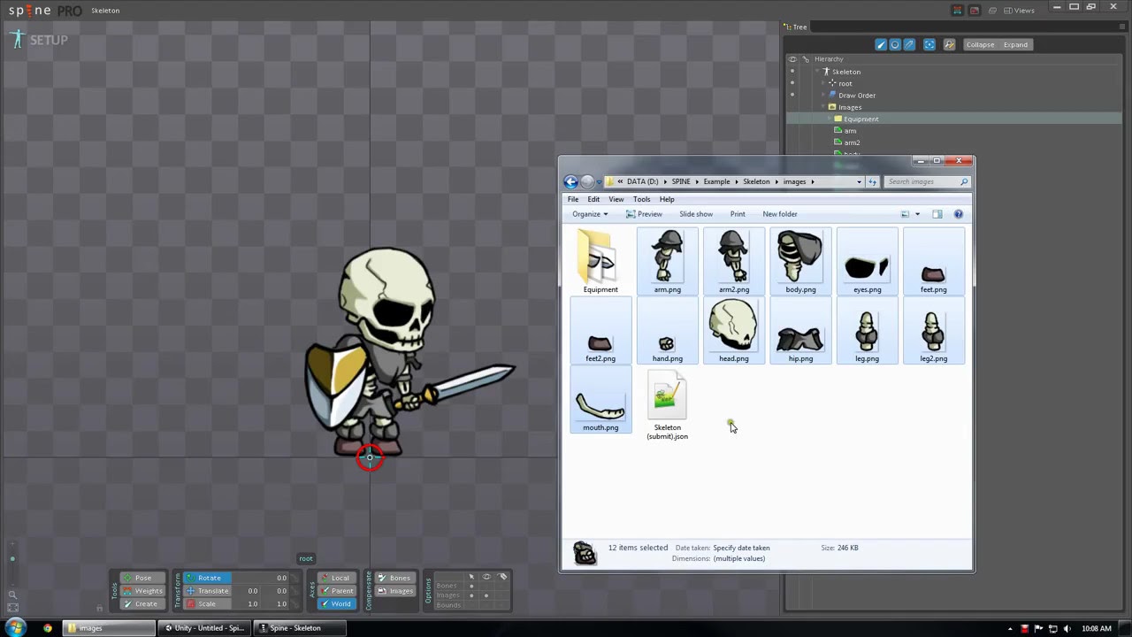Open the File menu in Explorer
The width and height of the screenshot is (1132, 637).
pos(573,199)
